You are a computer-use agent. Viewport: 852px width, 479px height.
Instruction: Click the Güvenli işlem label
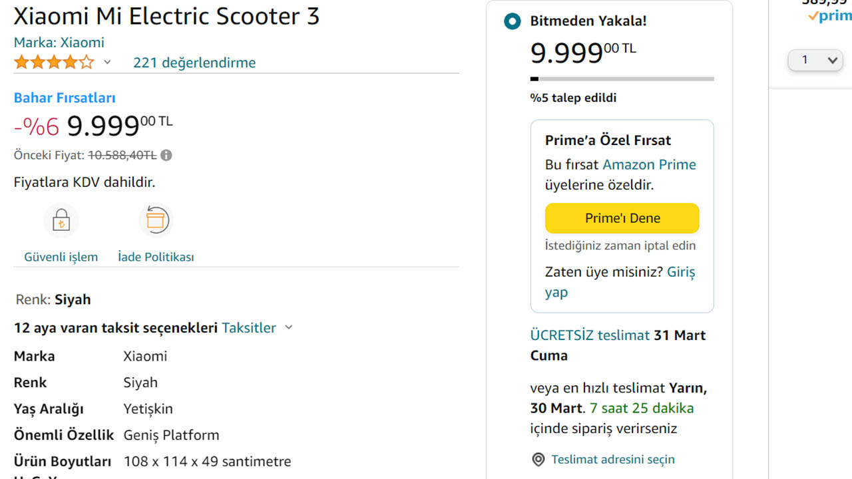[x=61, y=257]
